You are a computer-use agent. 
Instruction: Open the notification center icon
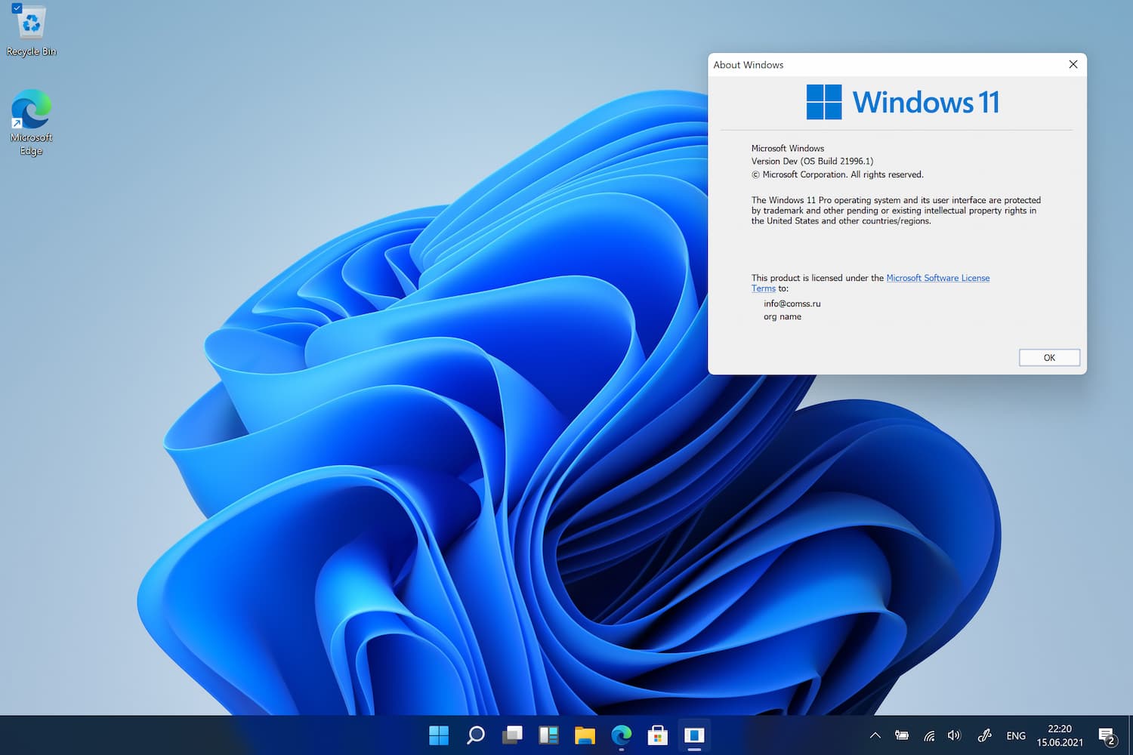(x=1107, y=735)
